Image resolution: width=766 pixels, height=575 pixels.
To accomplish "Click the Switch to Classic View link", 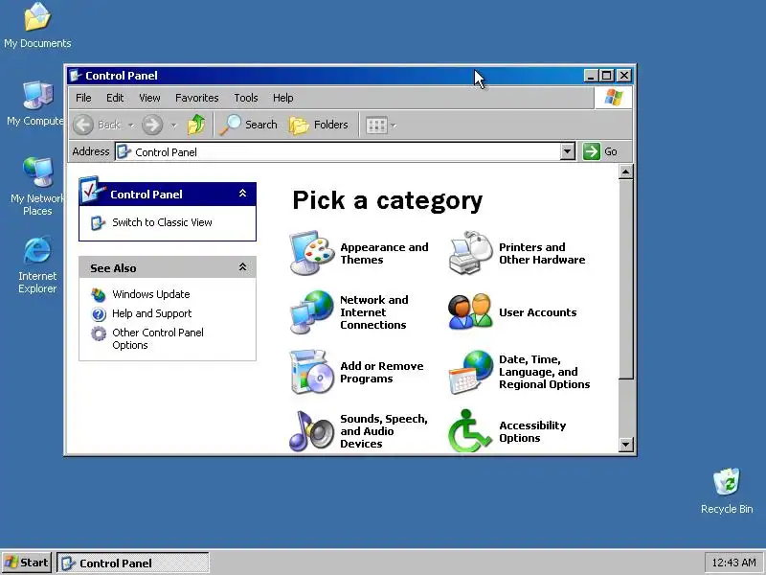I will coord(162,222).
